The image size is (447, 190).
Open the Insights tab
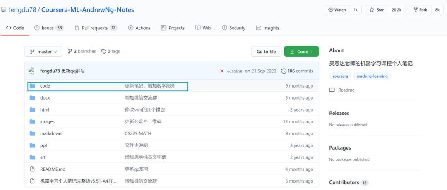point(267,28)
